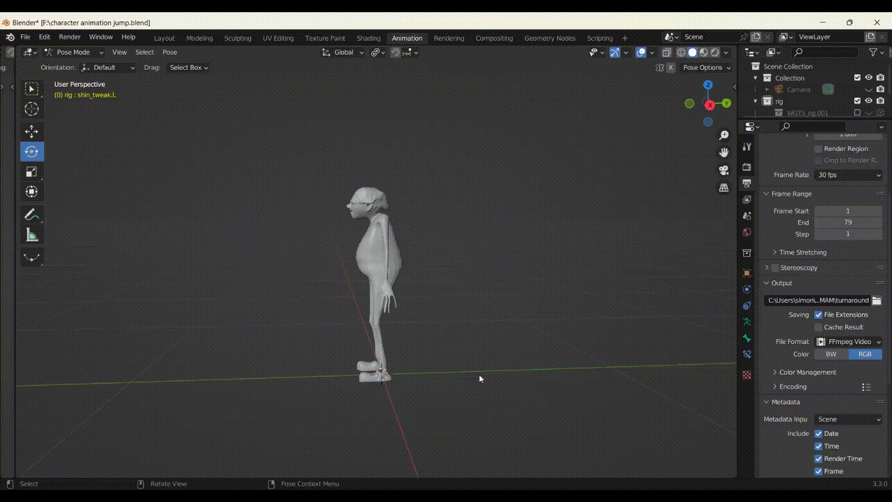This screenshot has width=892, height=502.
Task: Open the Global transform orientation dropdown
Action: point(343,52)
